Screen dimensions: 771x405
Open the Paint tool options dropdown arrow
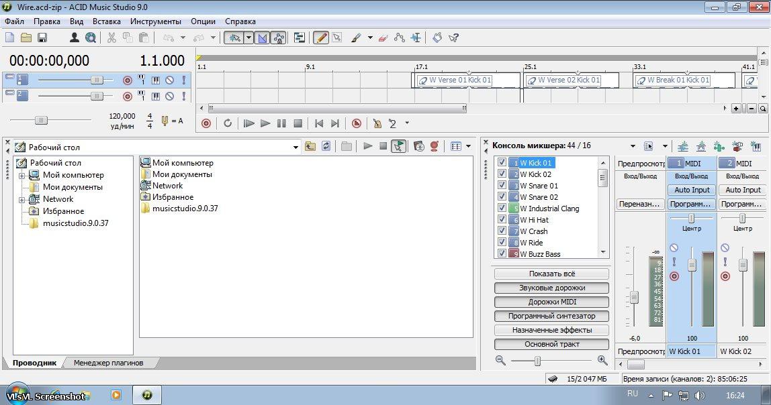(370, 38)
